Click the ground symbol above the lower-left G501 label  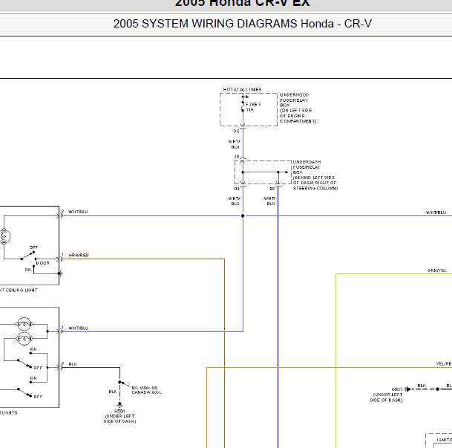119,404
